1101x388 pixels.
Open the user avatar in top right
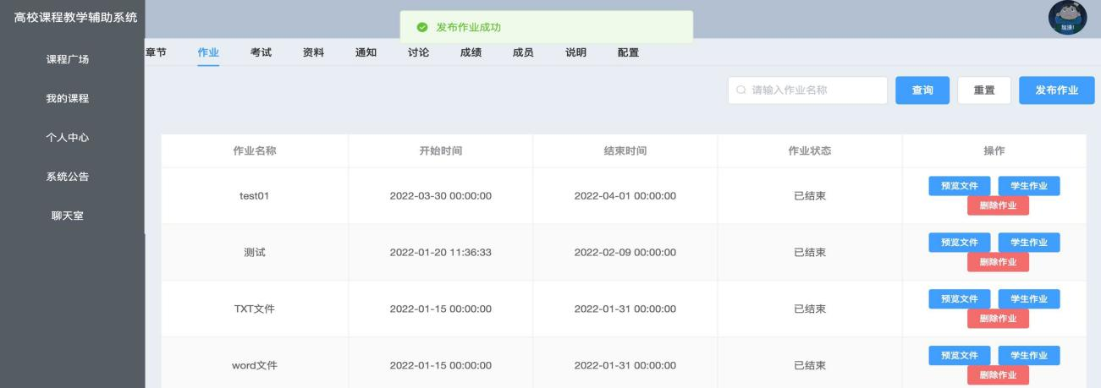tap(1066, 18)
